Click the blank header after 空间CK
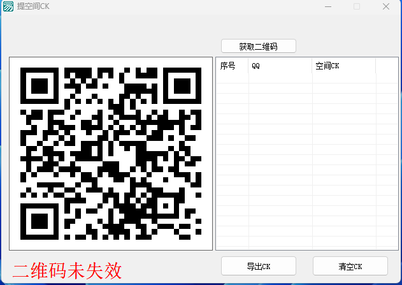 click(x=386, y=66)
